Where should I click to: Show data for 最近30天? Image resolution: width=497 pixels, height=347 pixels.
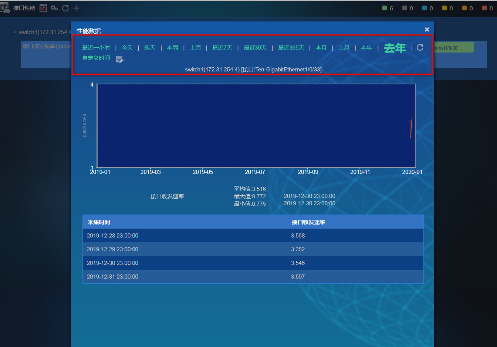pyautogui.click(x=255, y=48)
